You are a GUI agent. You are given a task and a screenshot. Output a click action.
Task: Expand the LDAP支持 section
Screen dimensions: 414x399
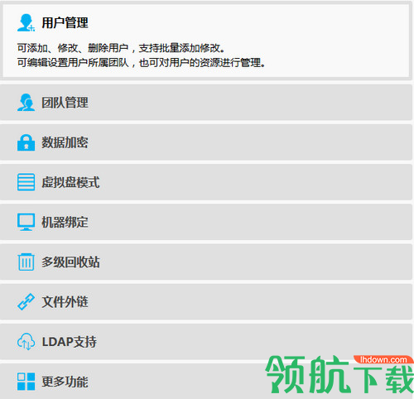click(x=206, y=342)
